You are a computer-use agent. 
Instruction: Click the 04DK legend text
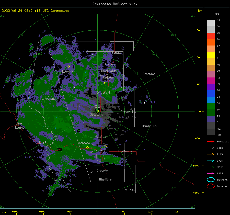(x=220, y=148)
